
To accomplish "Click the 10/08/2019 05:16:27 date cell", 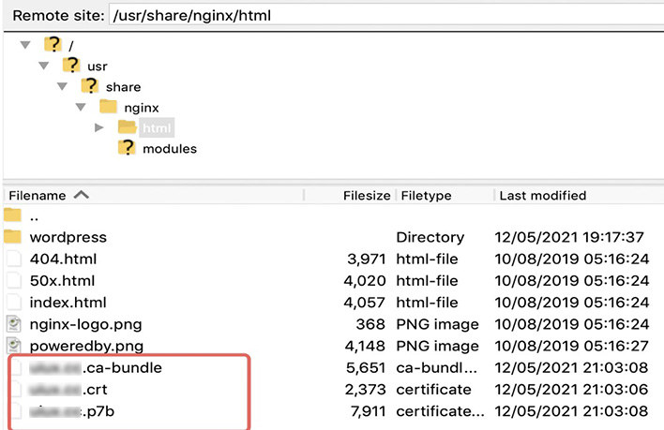I will coord(572,346).
